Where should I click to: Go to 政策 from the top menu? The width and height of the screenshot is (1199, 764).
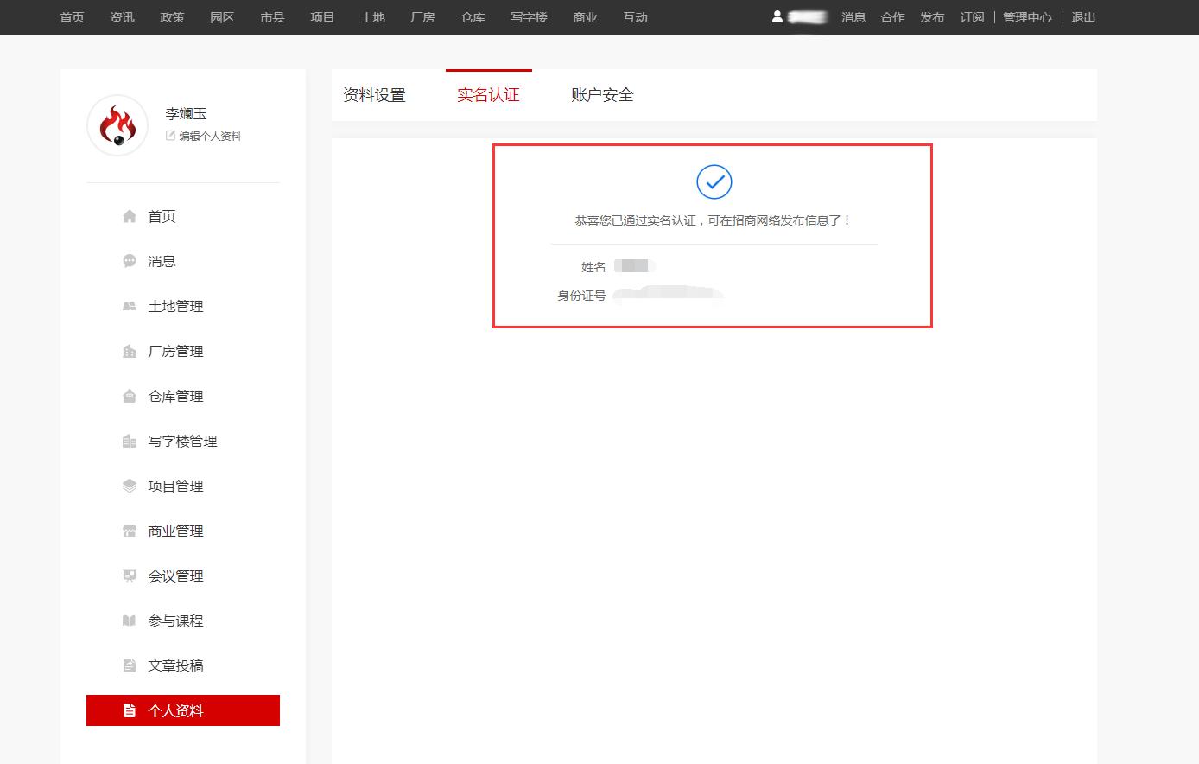coord(172,17)
